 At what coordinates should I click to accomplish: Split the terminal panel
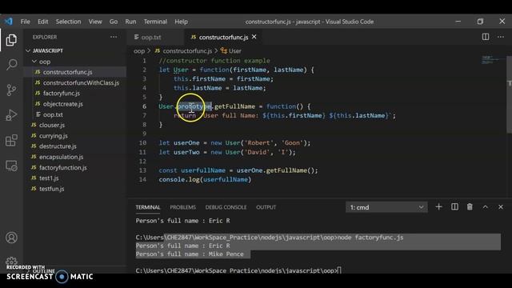point(454,207)
